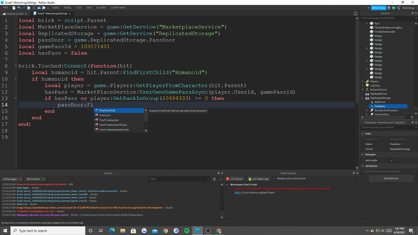Undock the Properties panel with float icon
The height and width of the screenshot is (235, 418).
click(412, 122)
